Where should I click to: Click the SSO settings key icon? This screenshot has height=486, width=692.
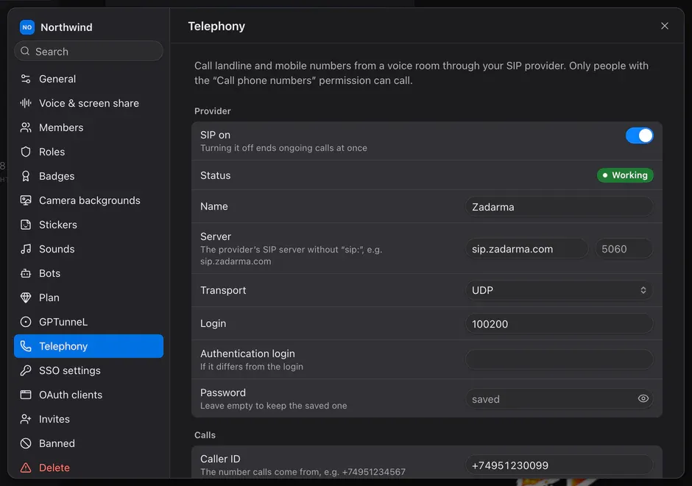tap(26, 370)
